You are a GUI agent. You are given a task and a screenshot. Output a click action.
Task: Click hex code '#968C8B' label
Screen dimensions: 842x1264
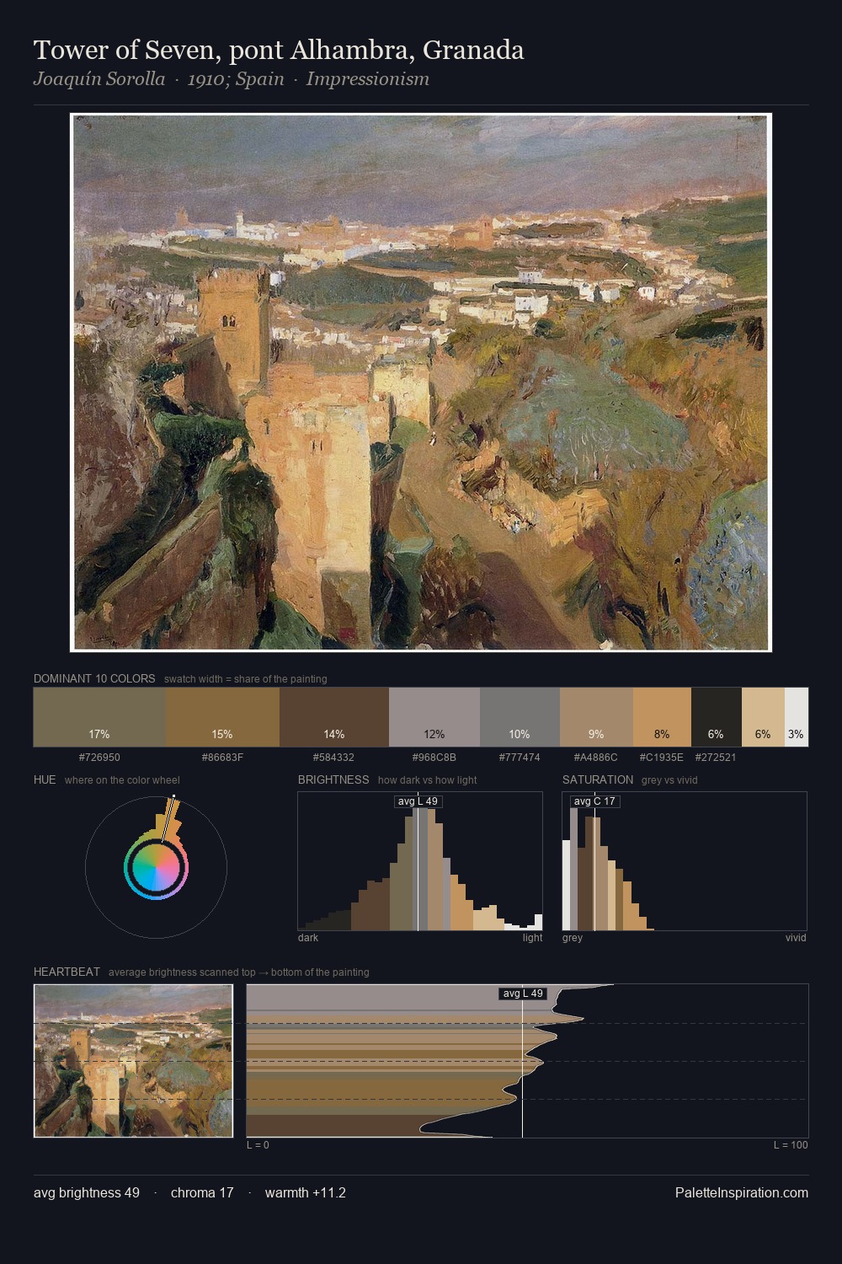(434, 757)
